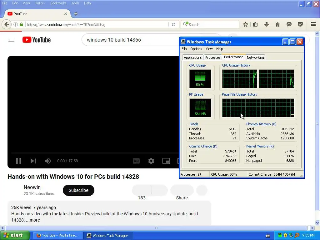Go back with Firefox back arrow
Screen dimensions: 320x240
[x=7, y=24]
